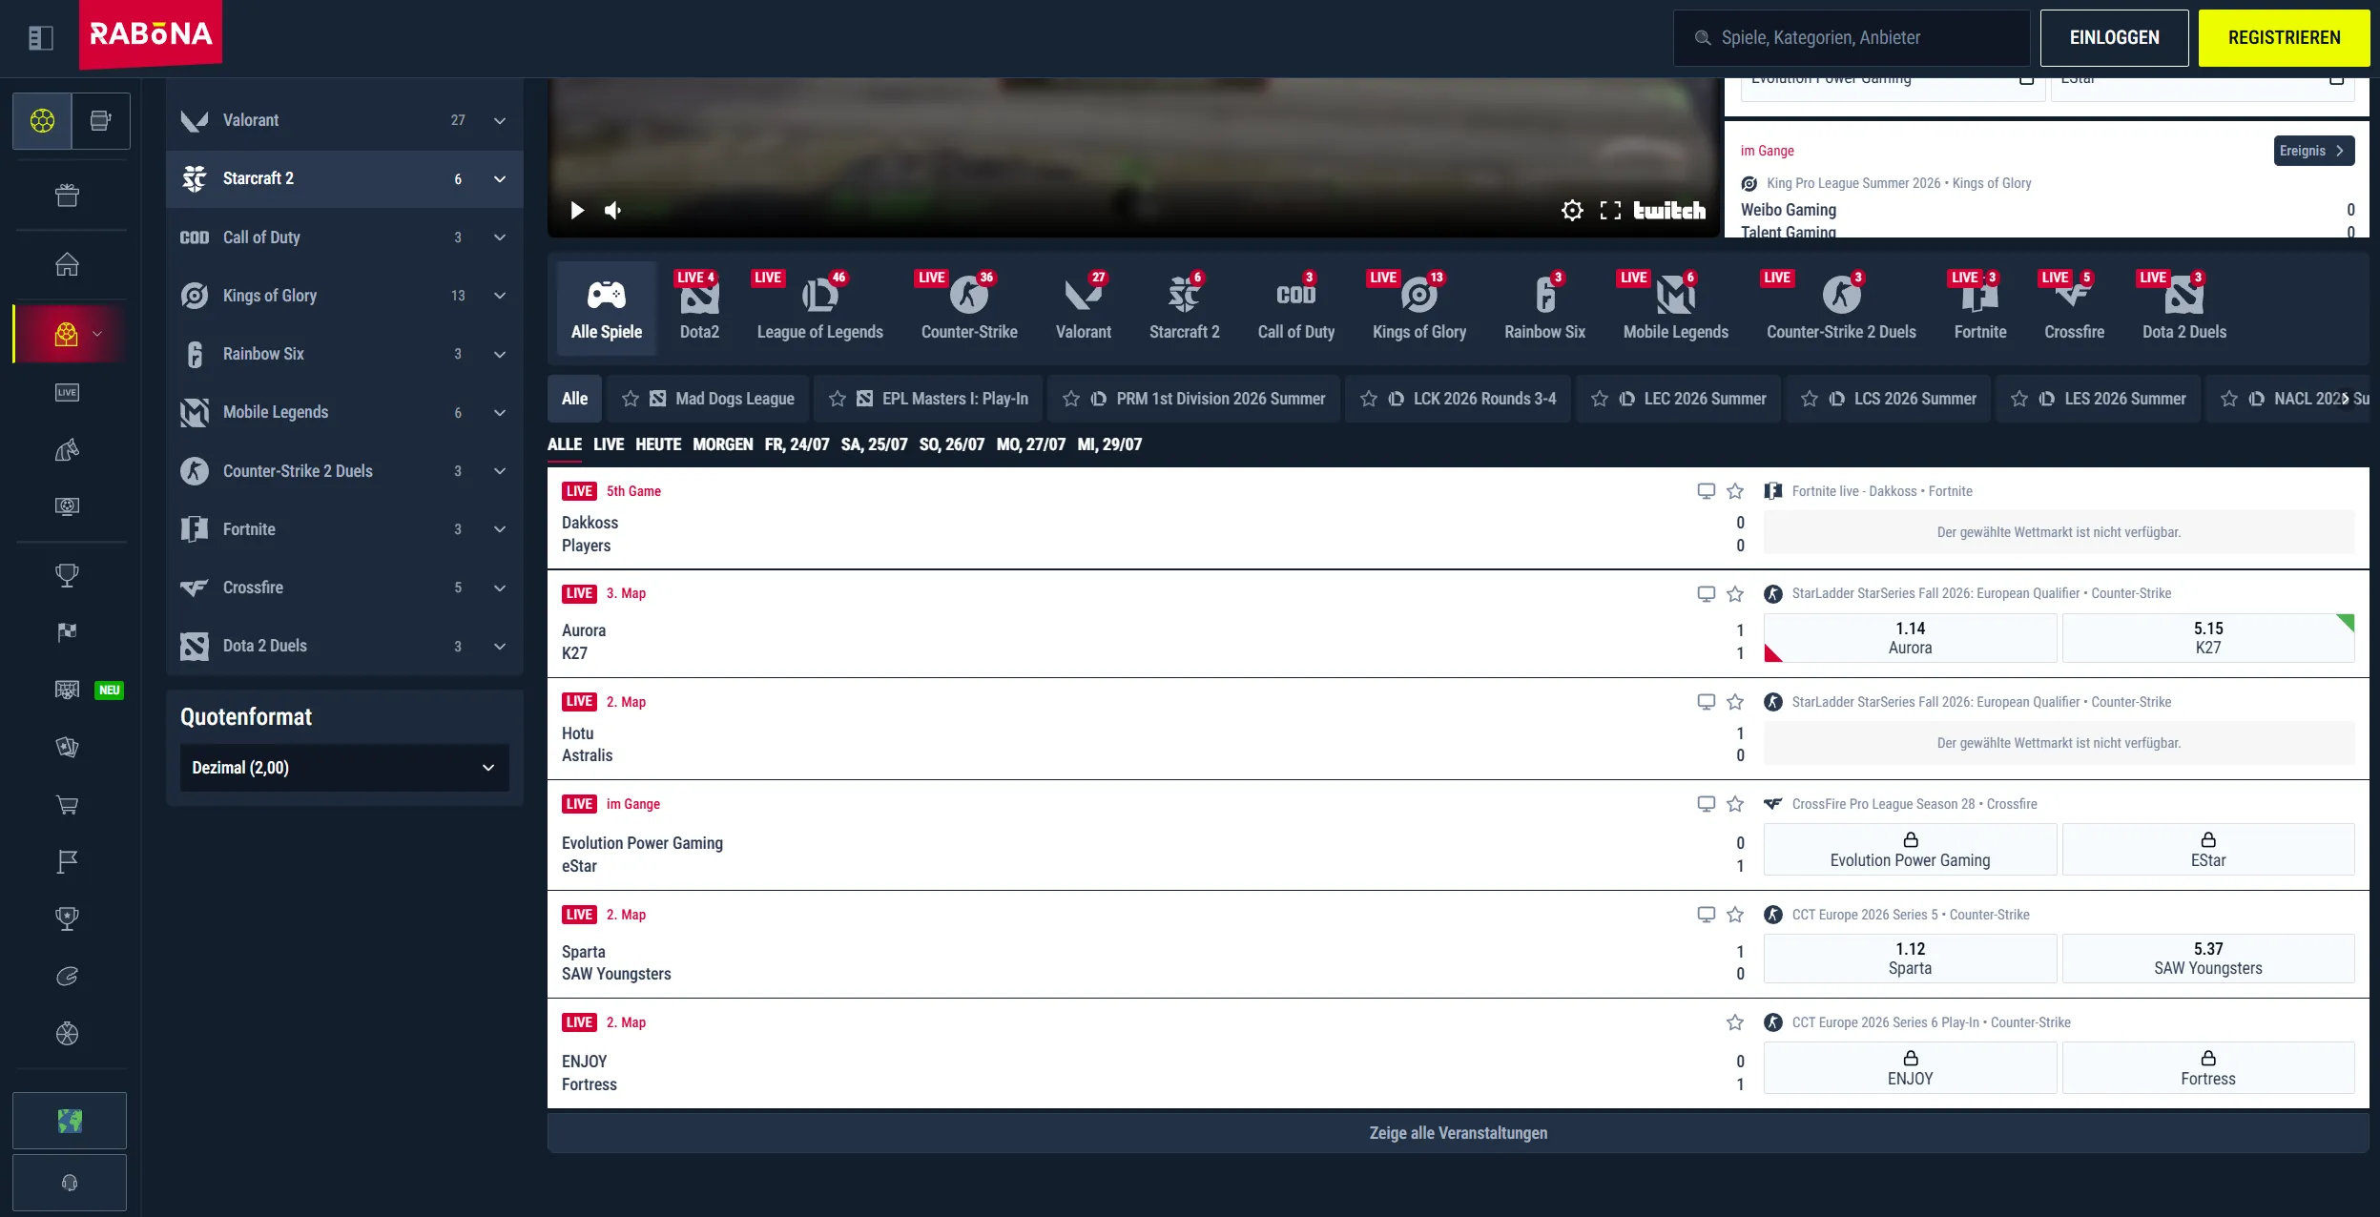Image resolution: width=2380 pixels, height=1217 pixels.
Task: Focus the Spiele, Kategorien, Anbieter search field
Action: coord(1852,38)
